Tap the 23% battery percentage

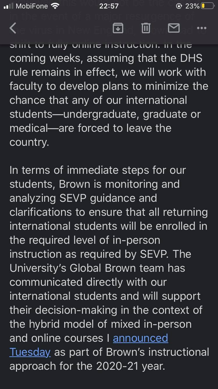(192, 6)
